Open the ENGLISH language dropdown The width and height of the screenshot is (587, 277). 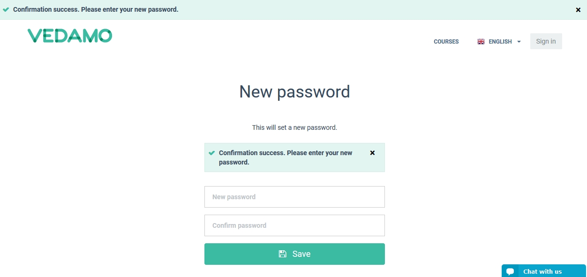click(500, 42)
